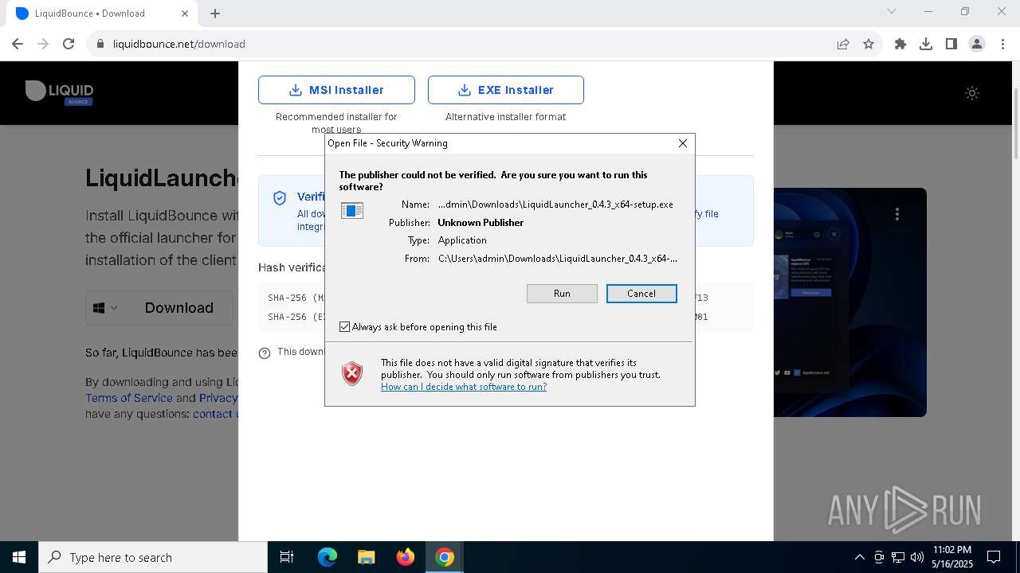Viewport: 1020px width, 573px height.
Task: Click the address bar URL
Action: pos(178,44)
